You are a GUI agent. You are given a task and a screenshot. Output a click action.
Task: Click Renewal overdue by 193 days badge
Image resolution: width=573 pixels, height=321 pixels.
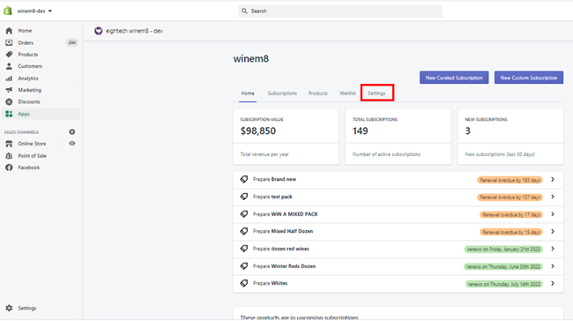pyautogui.click(x=510, y=180)
